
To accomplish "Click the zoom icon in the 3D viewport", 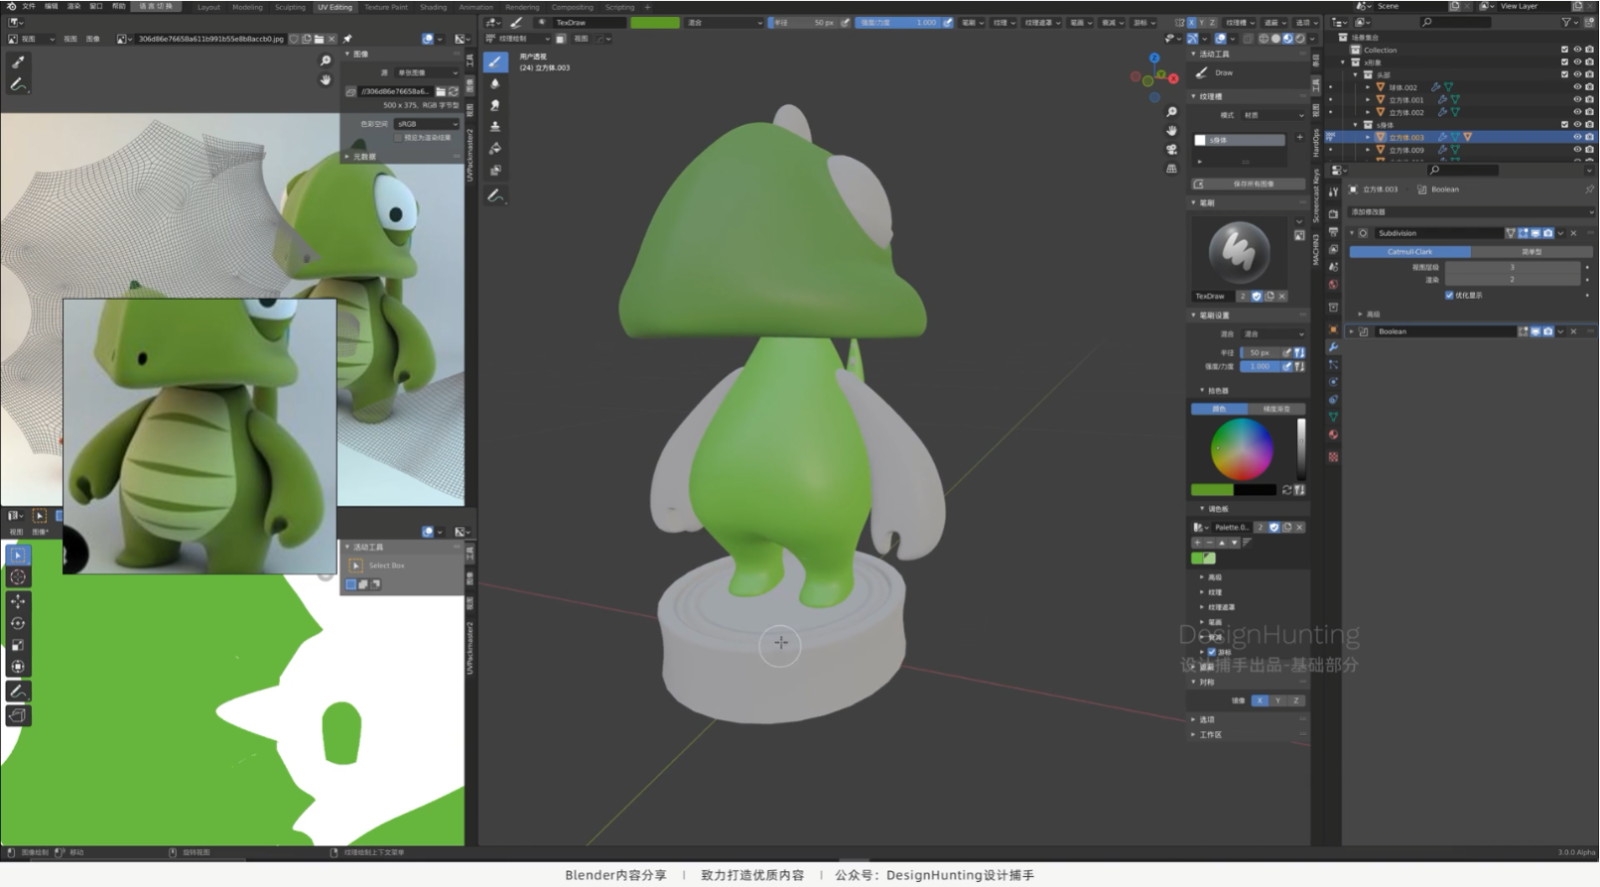I will pos(1171,112).
